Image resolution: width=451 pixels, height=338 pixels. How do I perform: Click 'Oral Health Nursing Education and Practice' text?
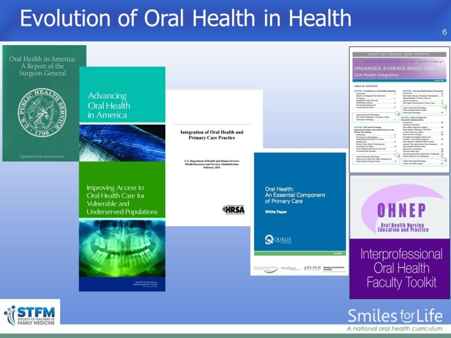point(403,227)
